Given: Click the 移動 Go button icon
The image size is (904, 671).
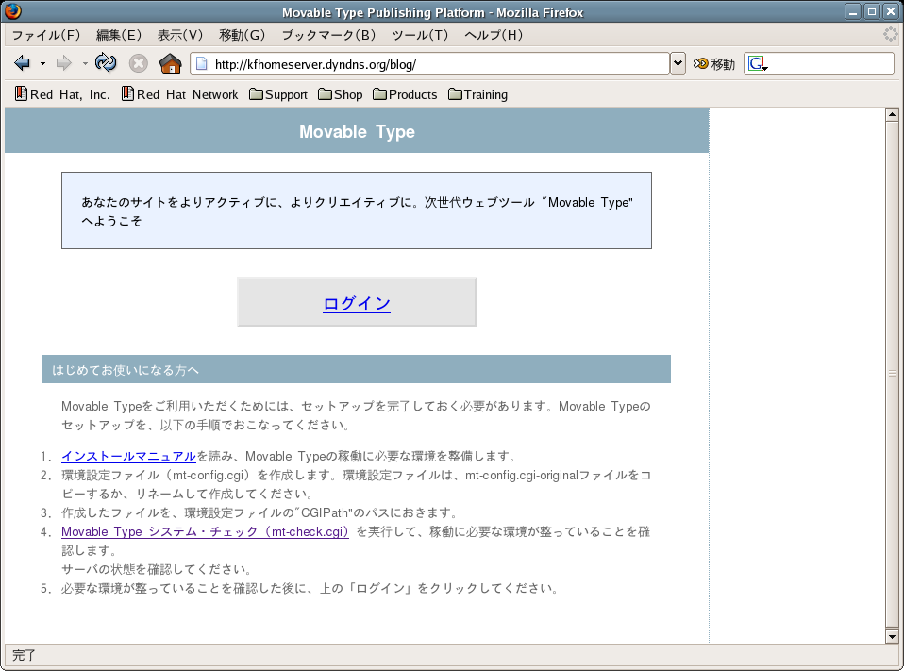Looking at the screenshot, I should pyautogui.click(x=713, y=63).
